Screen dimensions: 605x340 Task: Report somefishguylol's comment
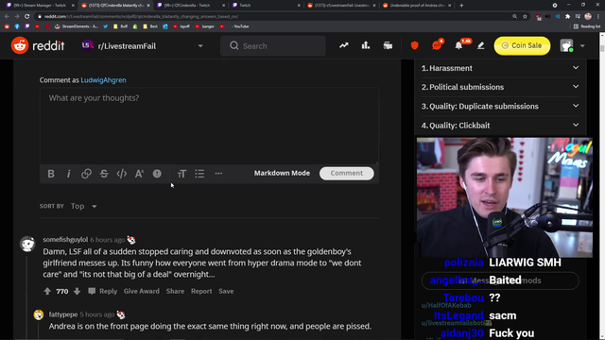point(201,291)
